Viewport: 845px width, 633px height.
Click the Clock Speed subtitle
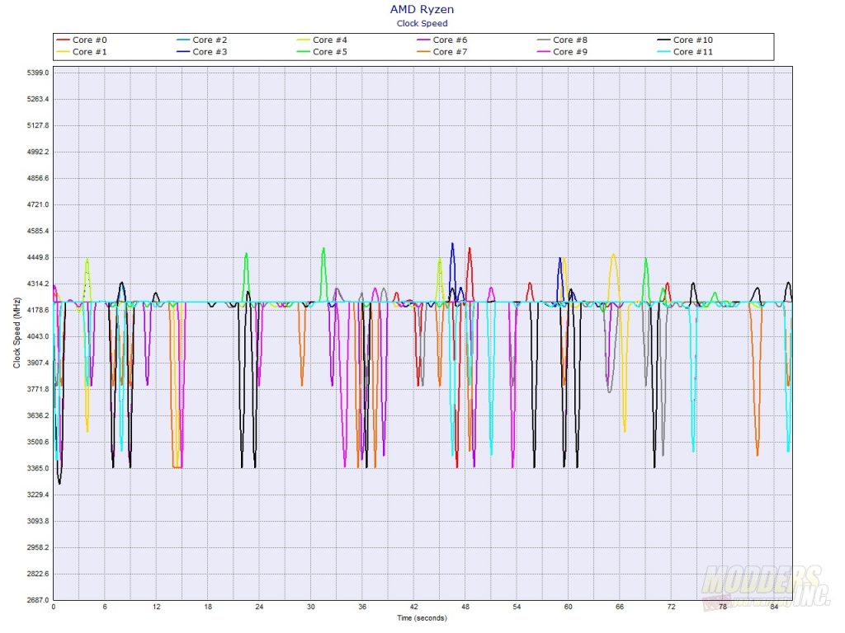(422, 23)
